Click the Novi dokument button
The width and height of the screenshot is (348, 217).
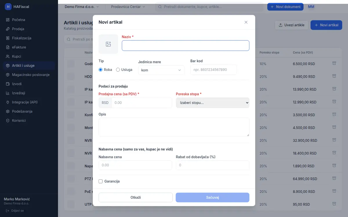click(285, 7)
